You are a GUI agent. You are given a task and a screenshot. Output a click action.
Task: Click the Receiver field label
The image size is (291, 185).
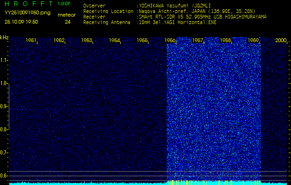click(x=94, y=17)
